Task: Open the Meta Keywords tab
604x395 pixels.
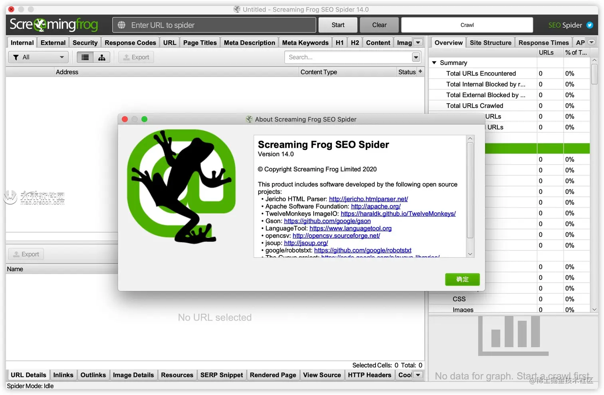Action: pyautogui.click(x=305, y=43)
